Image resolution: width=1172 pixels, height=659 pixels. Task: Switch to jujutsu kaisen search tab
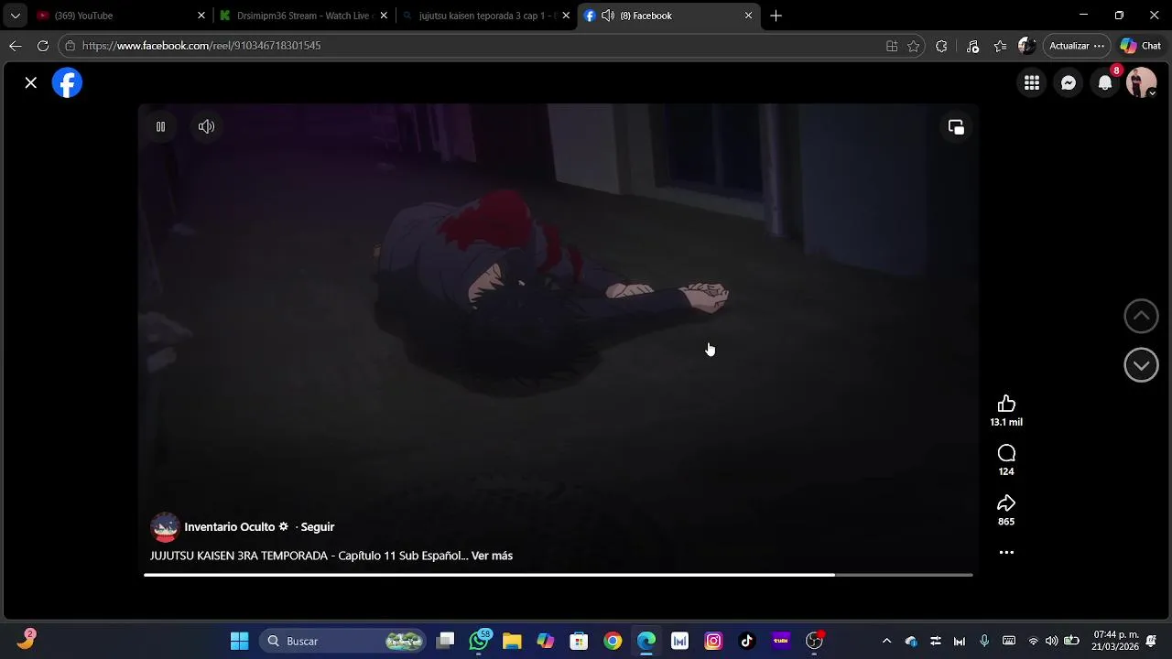point(487,16)
